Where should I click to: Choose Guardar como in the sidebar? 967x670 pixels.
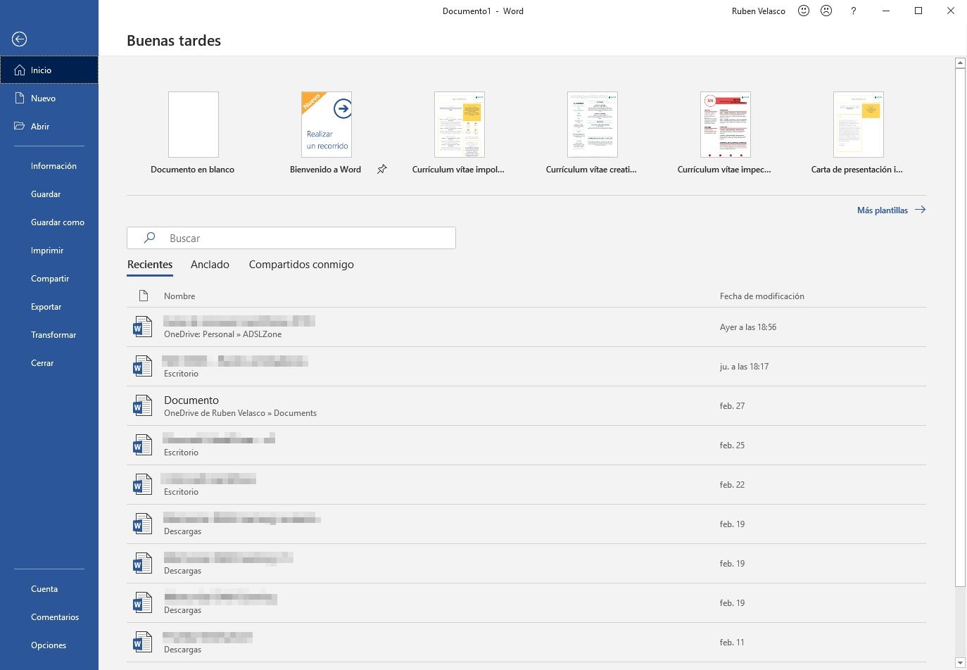[58, 222]
